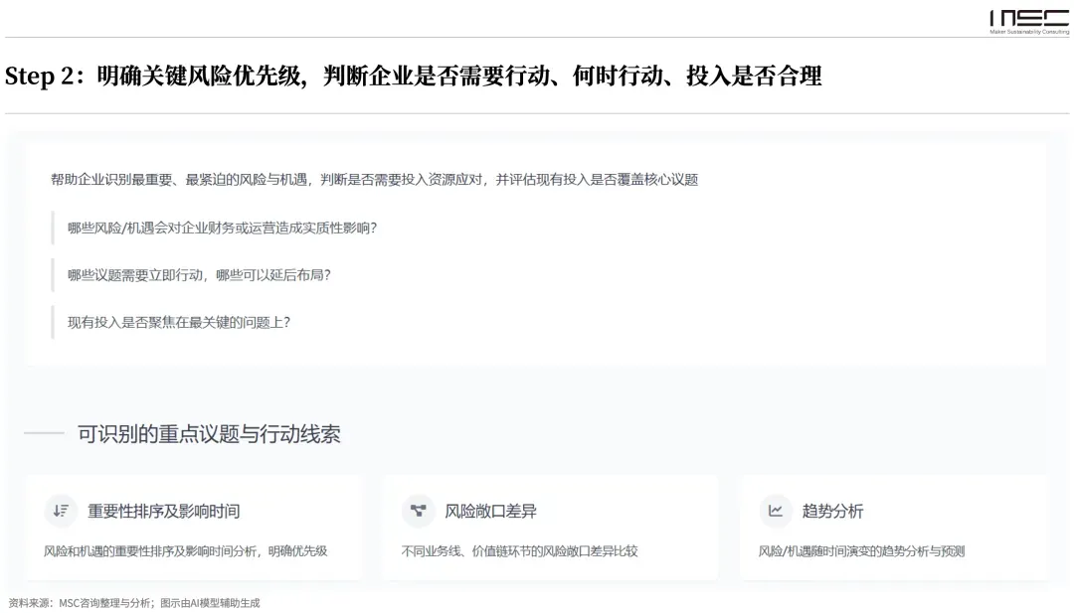Click the vertical quote bar beside 哪些风险/机遇
1074x613 pixels.
53,228
